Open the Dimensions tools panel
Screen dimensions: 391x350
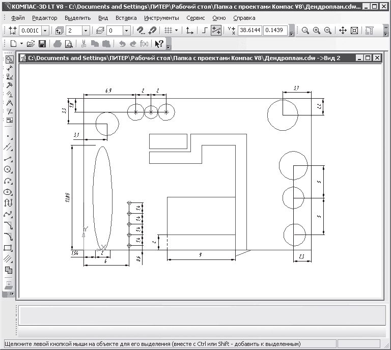pyautogui.click(x=9, y=68)
